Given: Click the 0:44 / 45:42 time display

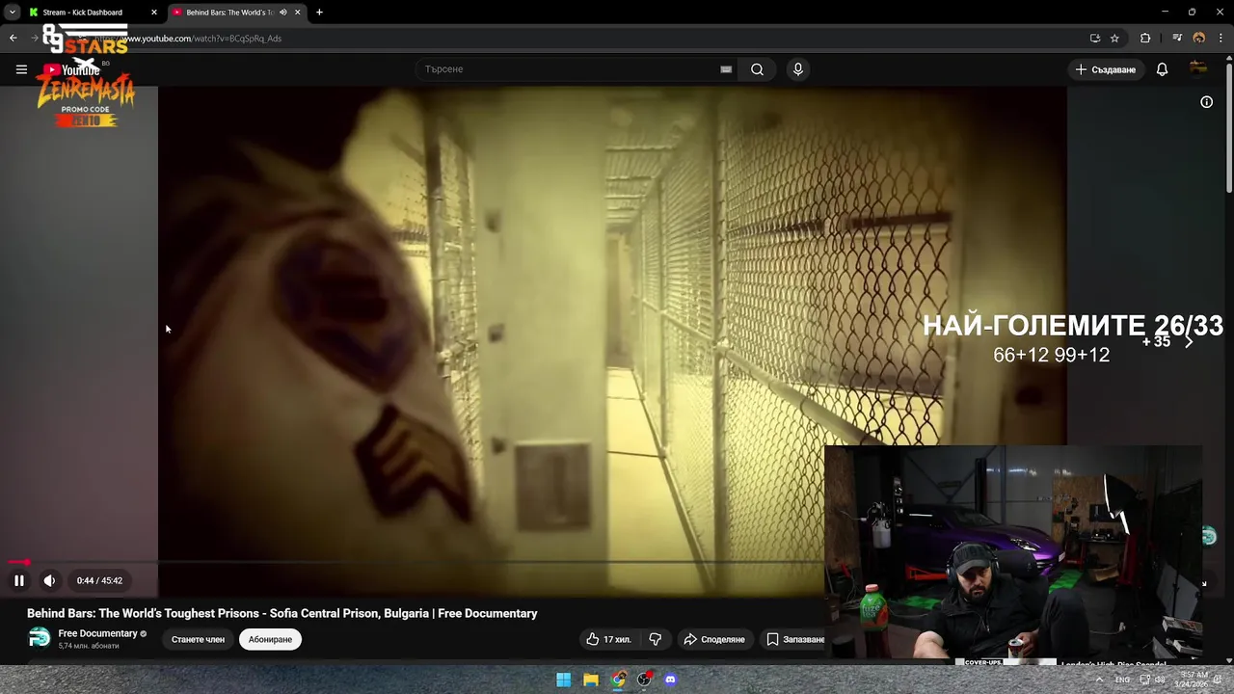Looking at the screenshot, I should click(99, 580).
